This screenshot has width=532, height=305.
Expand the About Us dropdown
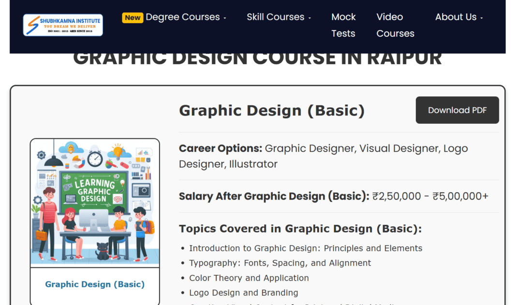[x=458, y=17]
